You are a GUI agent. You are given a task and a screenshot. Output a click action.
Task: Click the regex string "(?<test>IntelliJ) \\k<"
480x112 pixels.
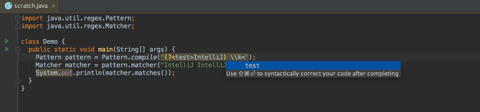point(204,57)
